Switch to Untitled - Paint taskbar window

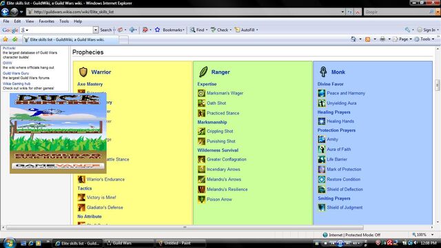(180, 243)
